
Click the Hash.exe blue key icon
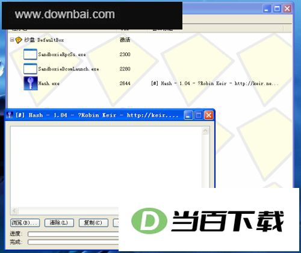[31, 83]
